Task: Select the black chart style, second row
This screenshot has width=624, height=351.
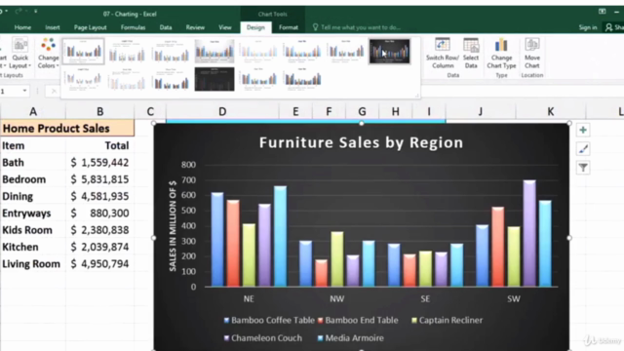Action: (214, 79)
